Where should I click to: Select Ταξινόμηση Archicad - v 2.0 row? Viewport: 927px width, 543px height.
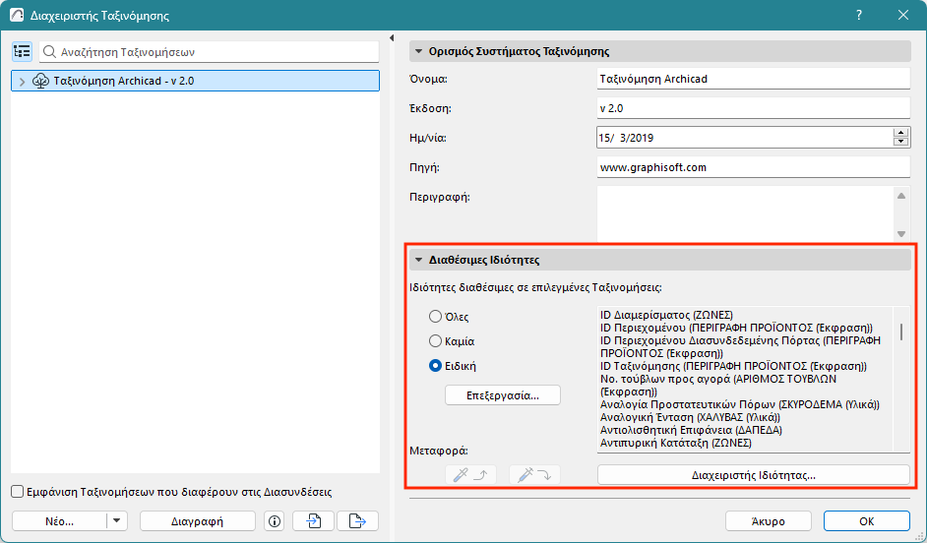[195, 81]
